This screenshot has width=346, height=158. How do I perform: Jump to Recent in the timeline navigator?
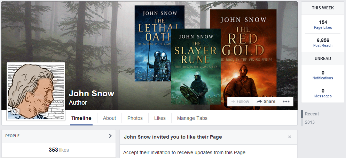312,114
